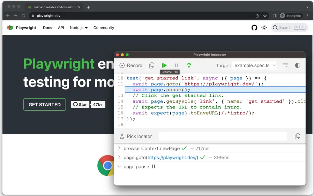This screenshot has width=314, height=196.
Task: Open the Node.js language dropdown
Action: point(78,28)
